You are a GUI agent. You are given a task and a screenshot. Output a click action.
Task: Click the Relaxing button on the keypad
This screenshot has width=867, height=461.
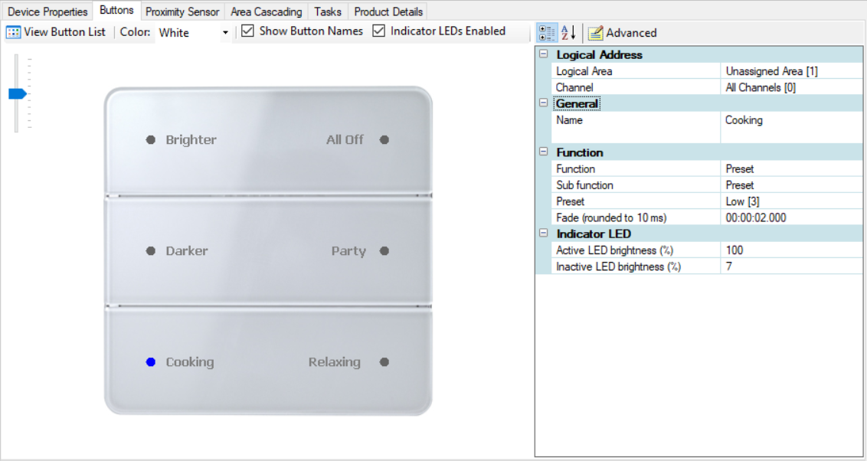coord(335,361)
